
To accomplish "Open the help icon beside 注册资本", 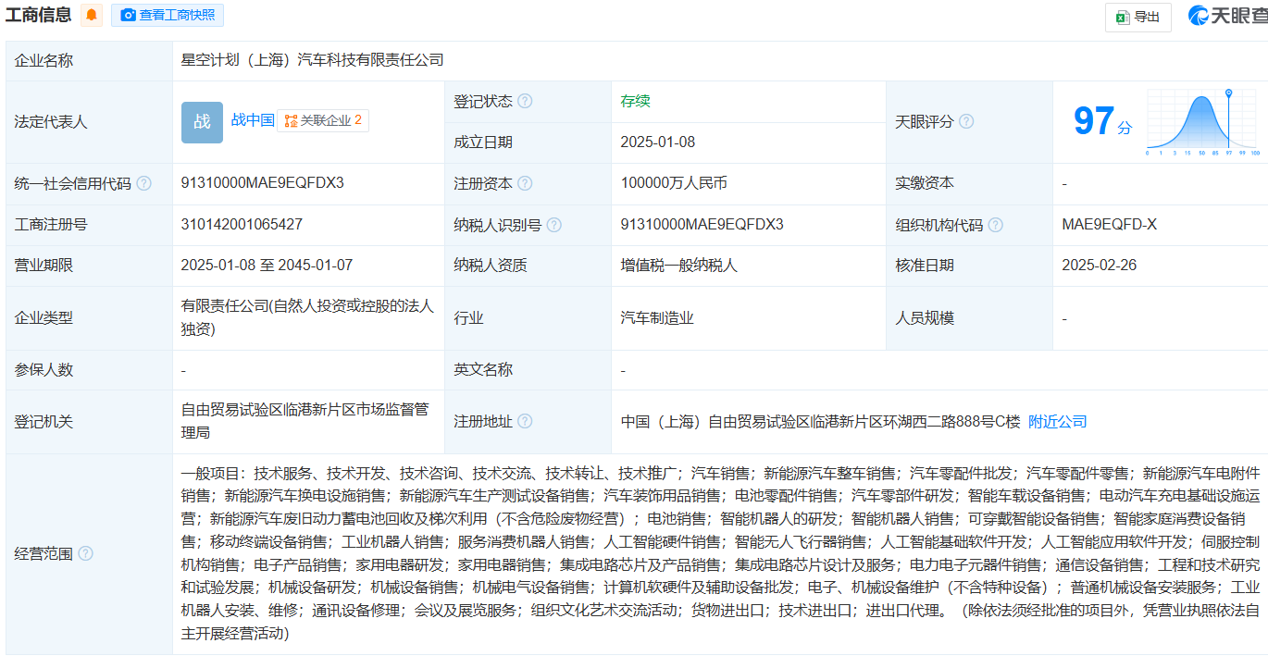I will 525,183.
